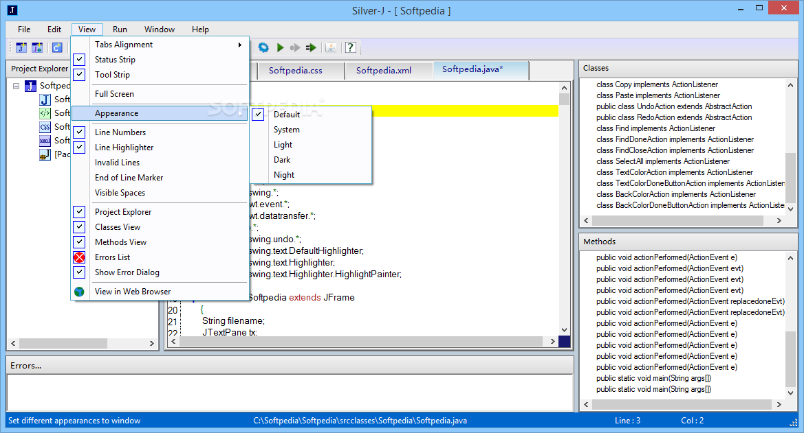Click the CSS file icon in Project Explorer
The height and width of the screenshot is (433, 804).
click(x=45, y=127)
